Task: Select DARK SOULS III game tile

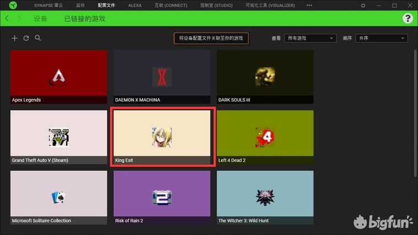Action: (265, 76)
